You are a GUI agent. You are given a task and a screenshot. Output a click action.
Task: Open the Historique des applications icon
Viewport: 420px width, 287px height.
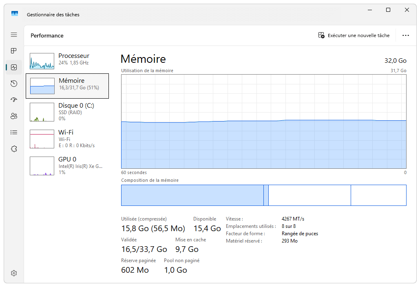tap(14, 84)
